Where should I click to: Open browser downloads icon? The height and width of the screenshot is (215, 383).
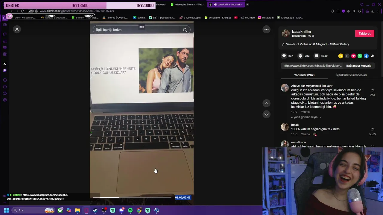click(x=373, y=11)
